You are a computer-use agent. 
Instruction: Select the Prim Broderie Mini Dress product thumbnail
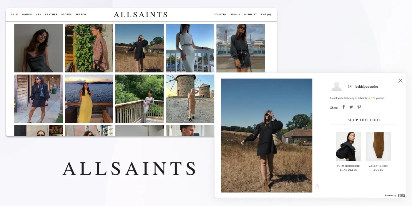pos(348,147)
